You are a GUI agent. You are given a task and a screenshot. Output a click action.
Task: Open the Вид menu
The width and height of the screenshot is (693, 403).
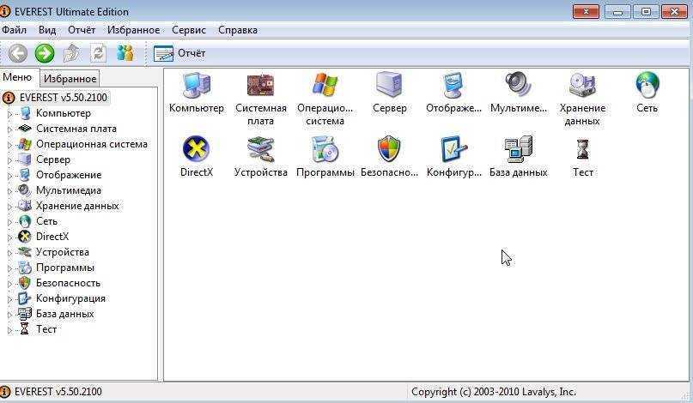click(x=47, y=30)
